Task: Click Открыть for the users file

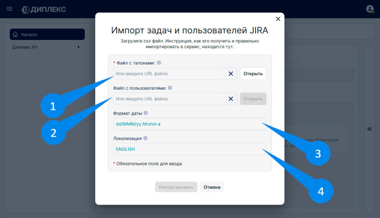Action: (253, 99)
